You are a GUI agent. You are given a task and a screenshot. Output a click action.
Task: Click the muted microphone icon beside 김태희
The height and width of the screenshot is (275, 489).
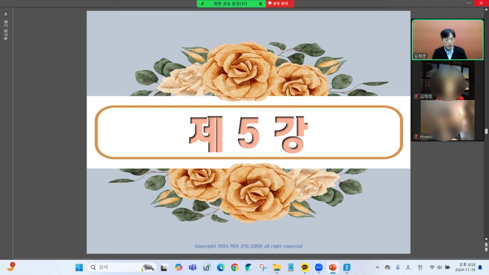pos(416,96)
